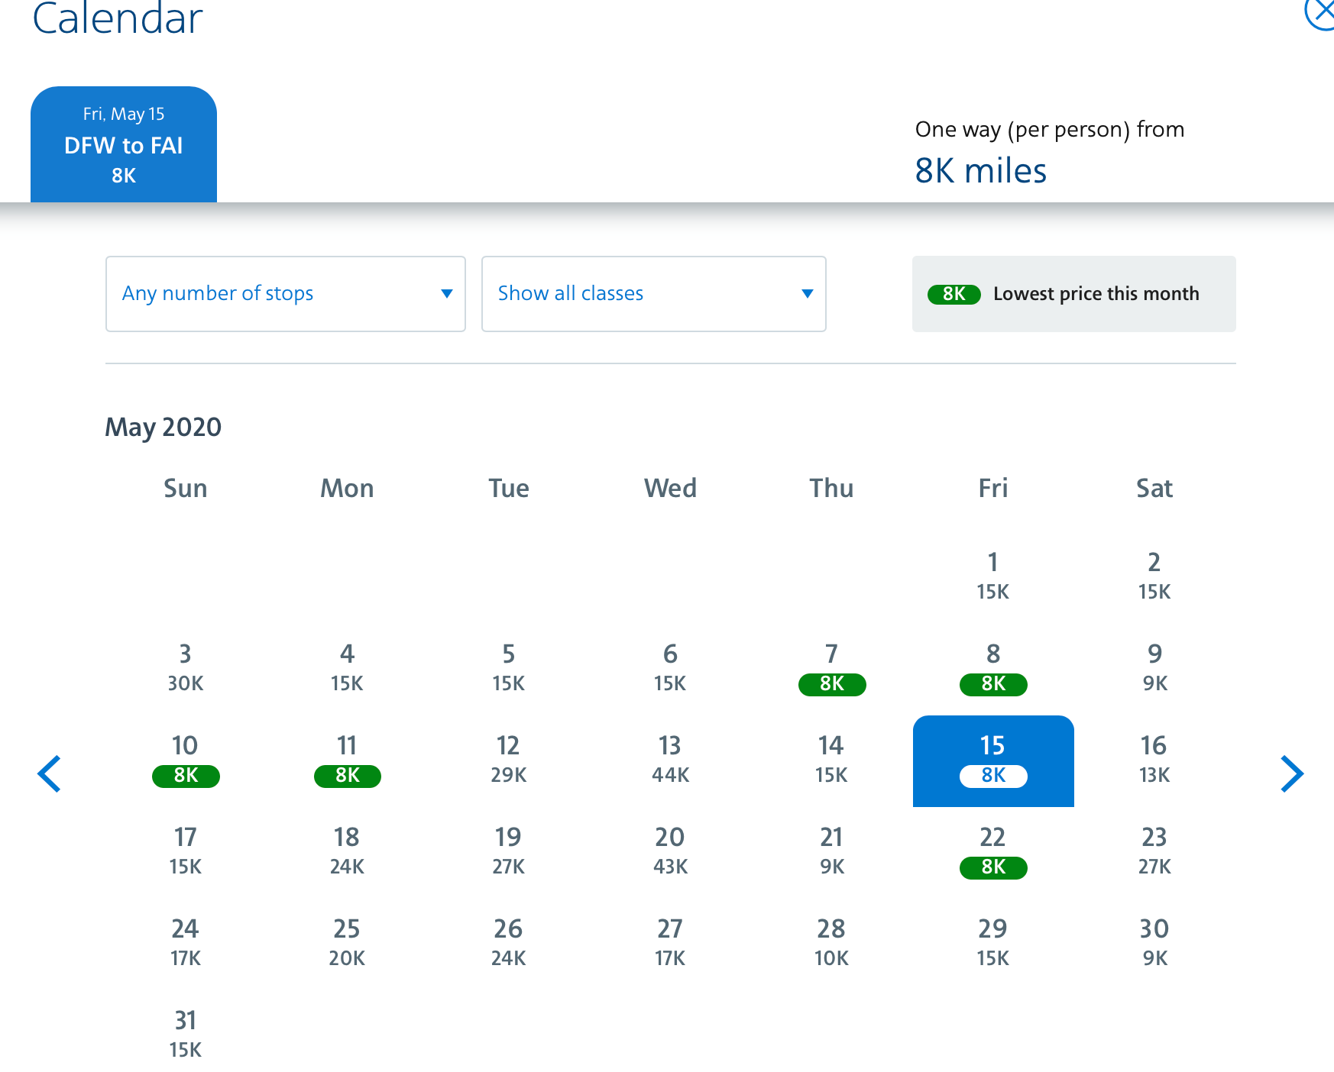Select the DFW to FAI trip tab
Viewport: 1334px width, 1072px height.
pyautogui.click(x=124, y=144)
